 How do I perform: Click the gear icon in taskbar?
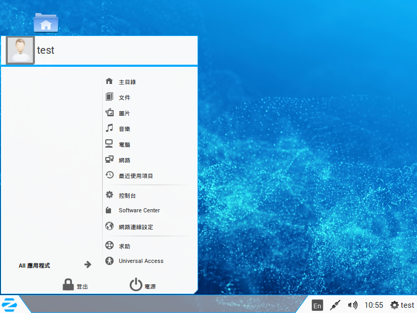[395, 305]
